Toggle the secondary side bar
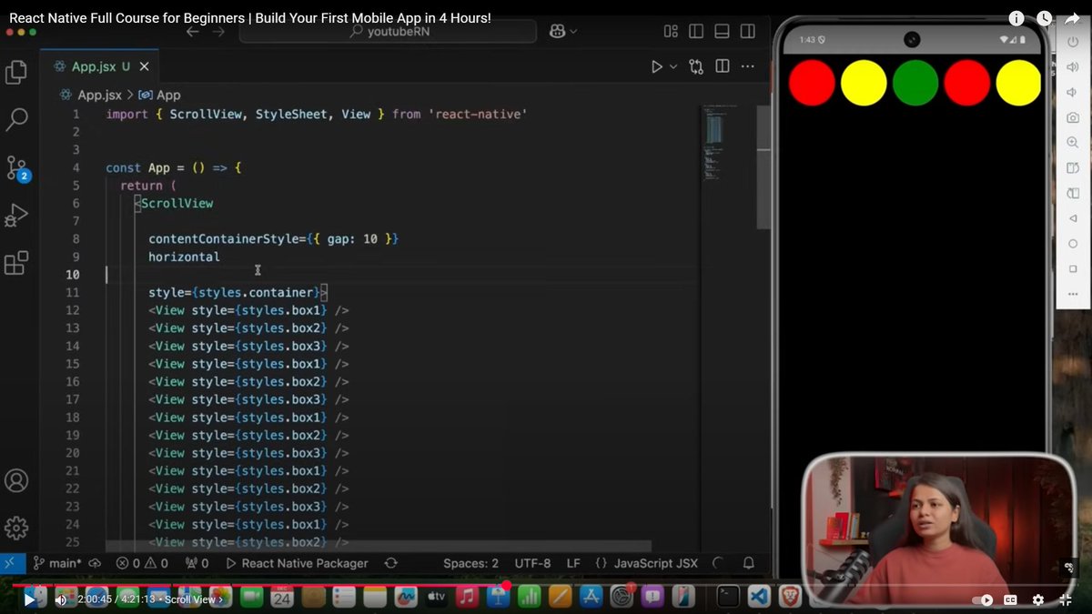 tap(747, 31)
